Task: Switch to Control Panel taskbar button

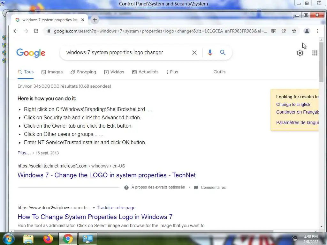Action: 87,239
